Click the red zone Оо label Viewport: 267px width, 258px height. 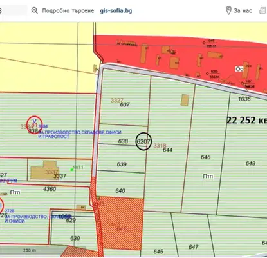pos(239,69)
